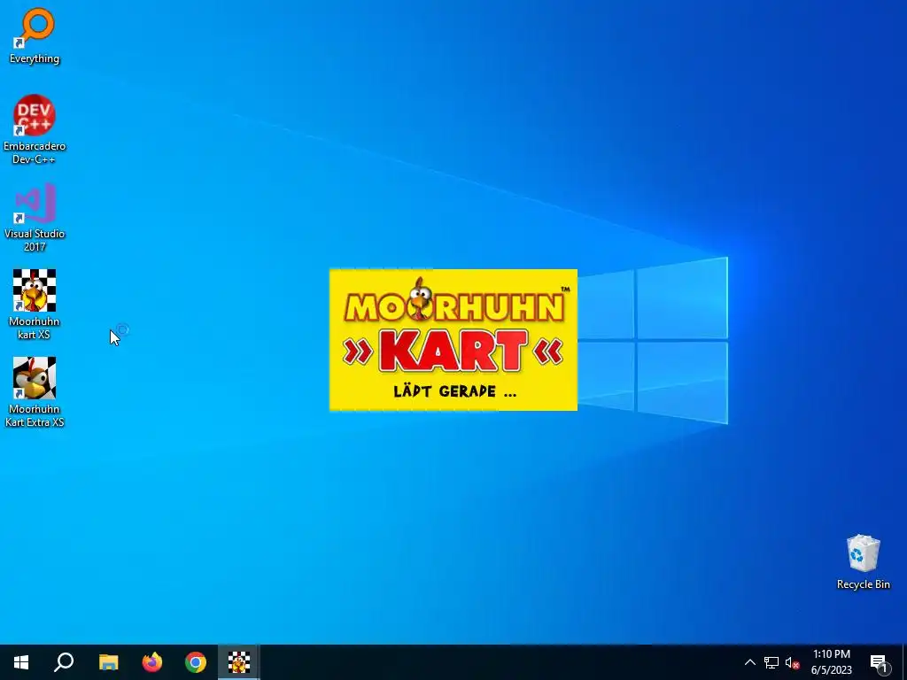This screenshot has height=680, width=907.
Task: Switch to the running Moorhuhn Kart taskbar app
Action: (239, 662)
